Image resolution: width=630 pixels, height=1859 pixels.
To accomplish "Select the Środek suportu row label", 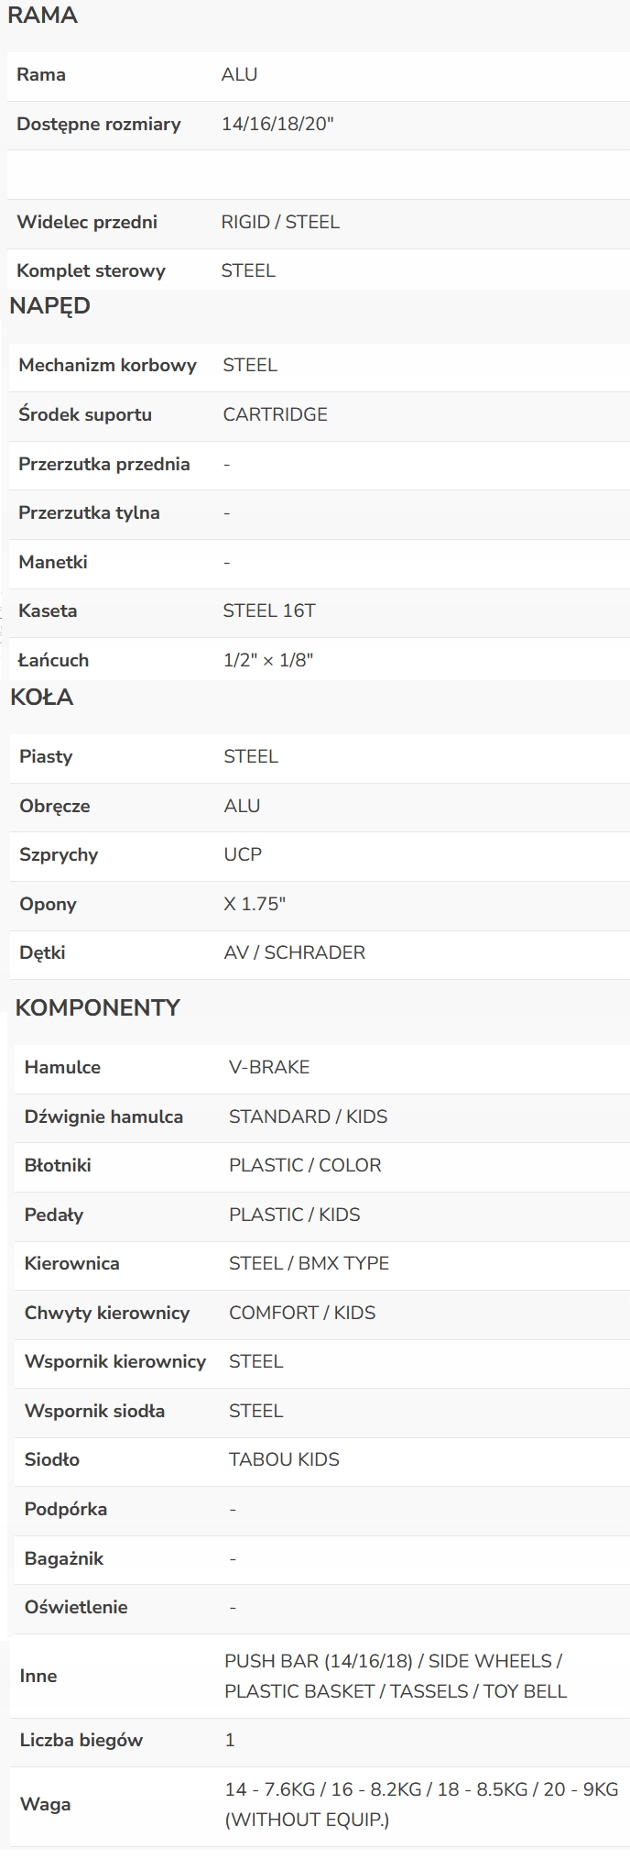I will pos(85,415).
